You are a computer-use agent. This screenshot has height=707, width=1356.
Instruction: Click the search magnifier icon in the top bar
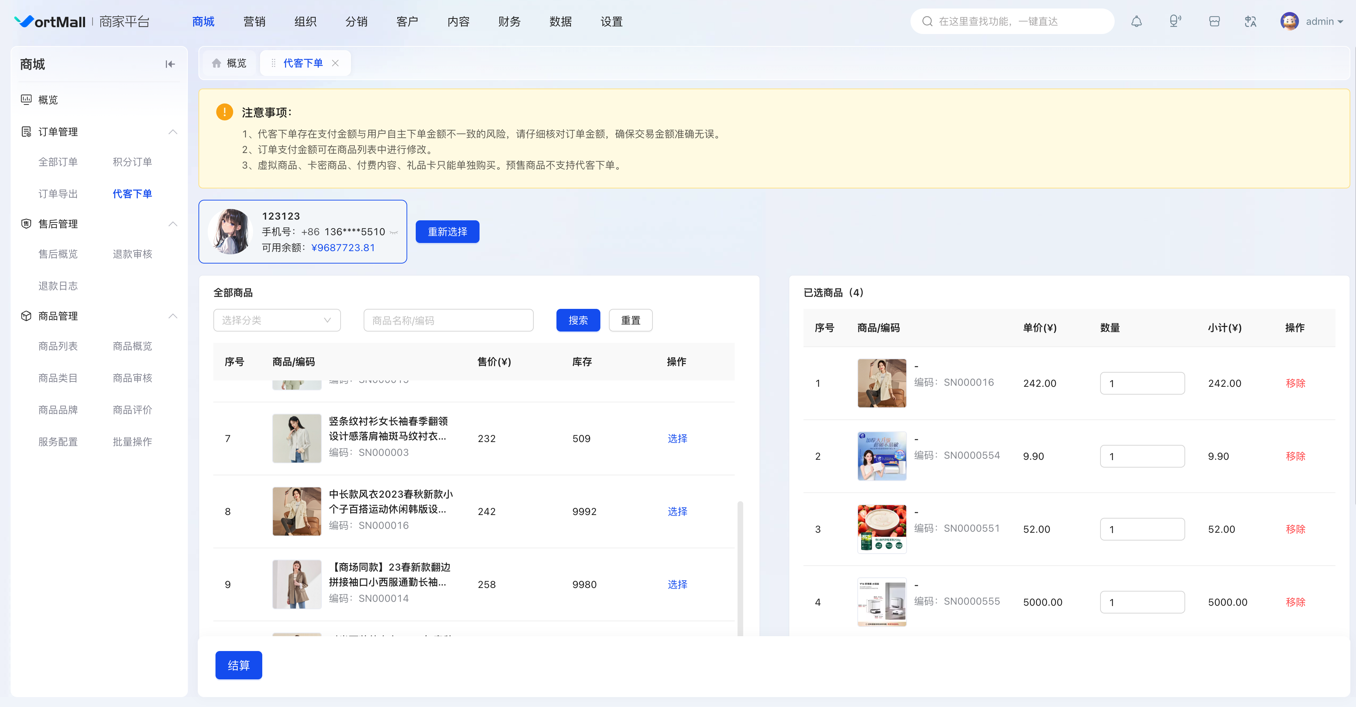pyautogui.click(x=928, y=22)
